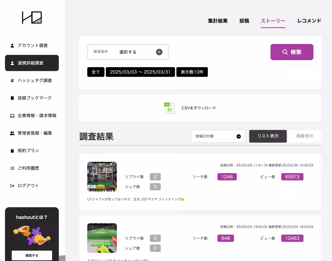This screenshot has height=261, width=332.
Task: Toggle 全て filter chip
Action: click(96, 72)
